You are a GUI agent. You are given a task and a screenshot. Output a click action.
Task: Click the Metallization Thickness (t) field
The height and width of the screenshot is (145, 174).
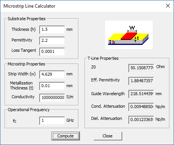click(52, 86)
